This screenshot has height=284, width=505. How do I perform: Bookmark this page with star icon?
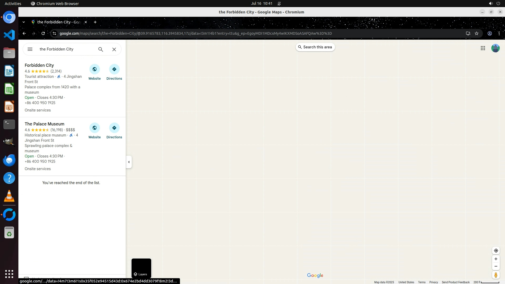[477, 33]
